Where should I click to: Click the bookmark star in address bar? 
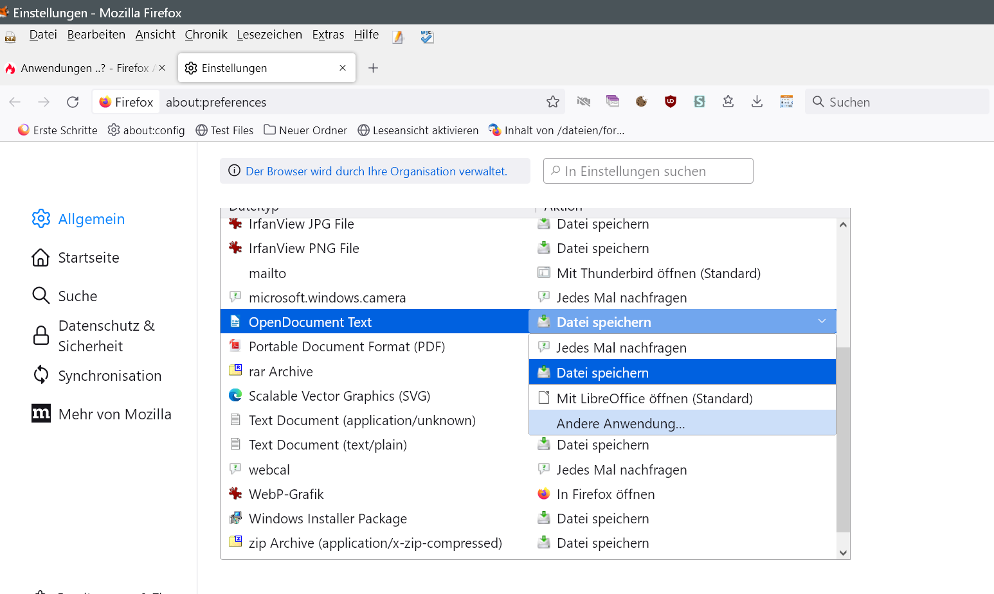click(x=552, y=102)
